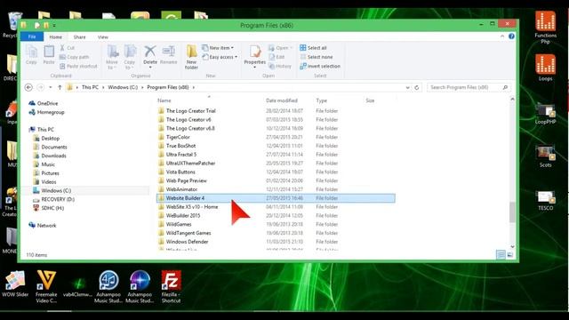The height and width of the screenshot is (320, 569).
Task: Click Select none in ribbon
Action: 317,57
